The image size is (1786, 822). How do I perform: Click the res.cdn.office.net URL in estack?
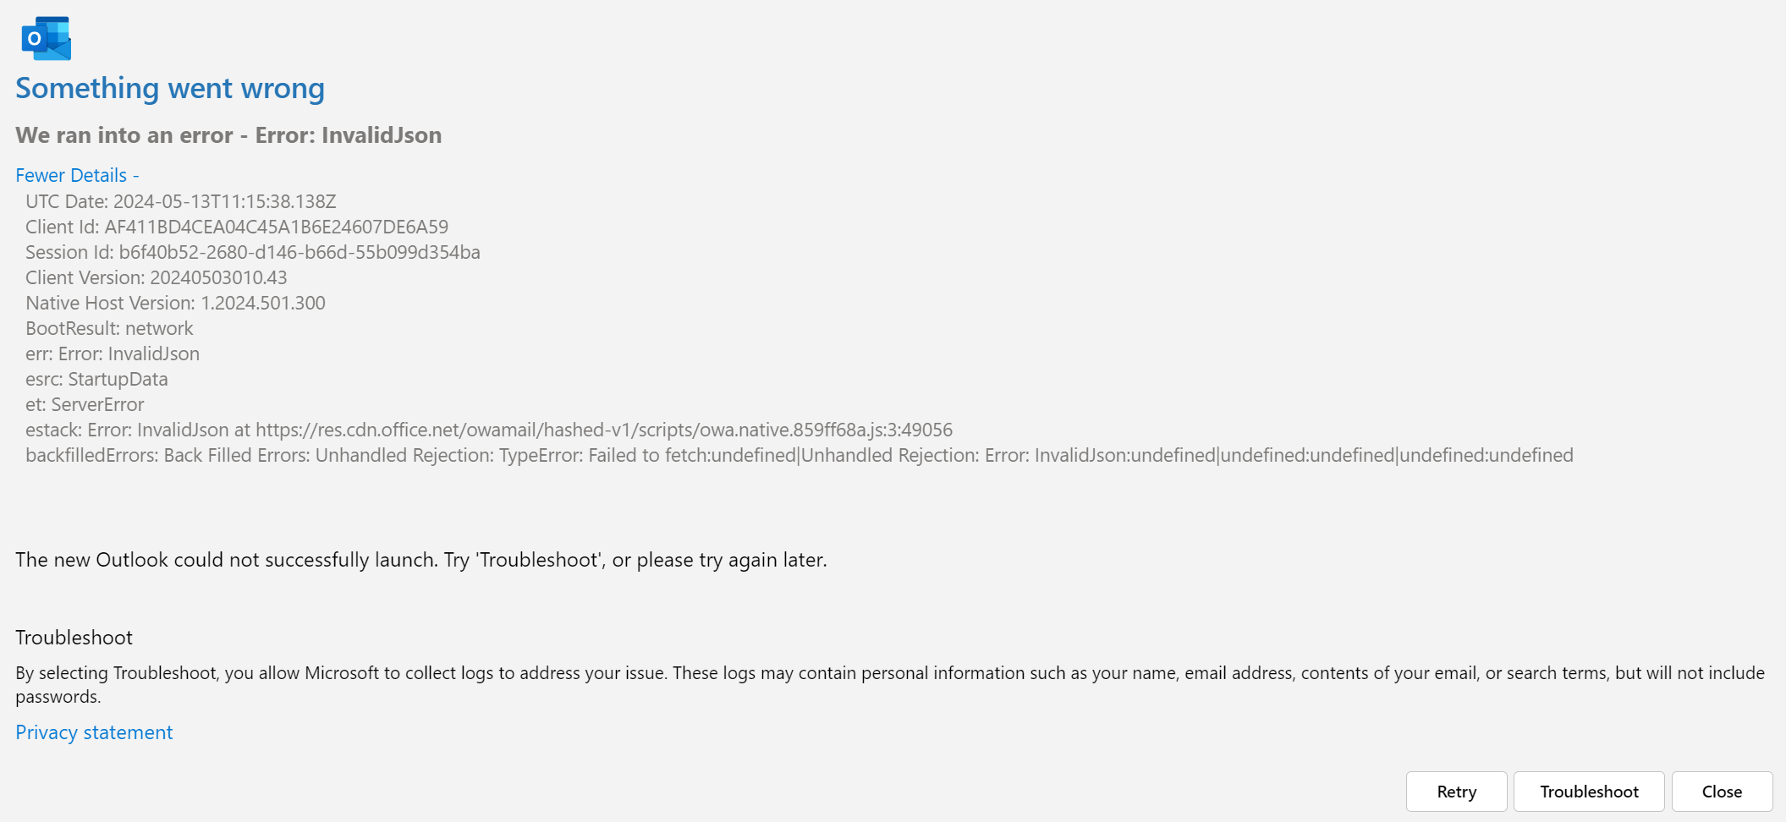(x=604, y=430)
